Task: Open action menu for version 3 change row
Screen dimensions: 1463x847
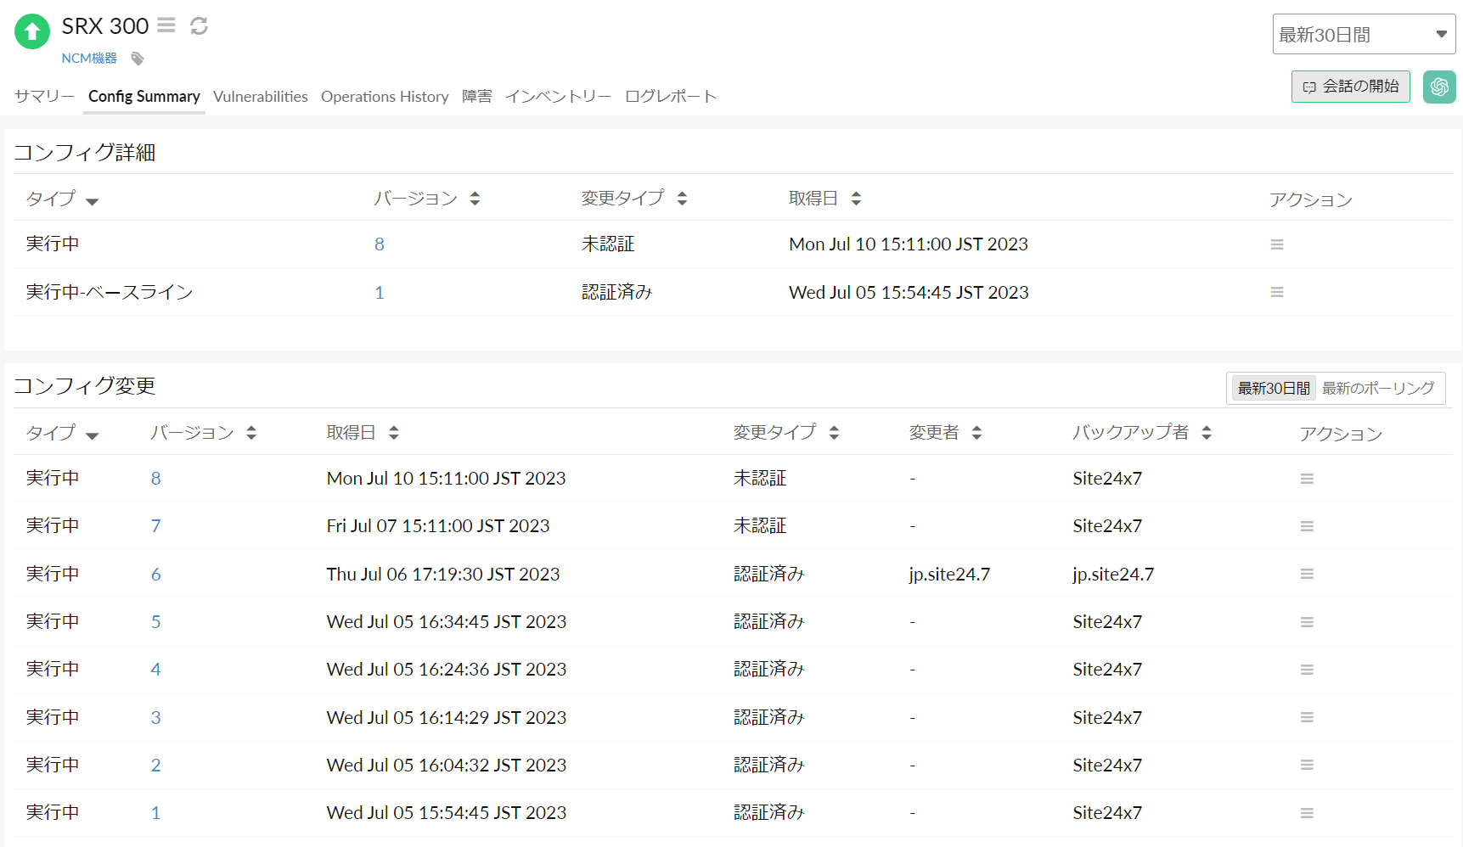Action: point(1307,718)
